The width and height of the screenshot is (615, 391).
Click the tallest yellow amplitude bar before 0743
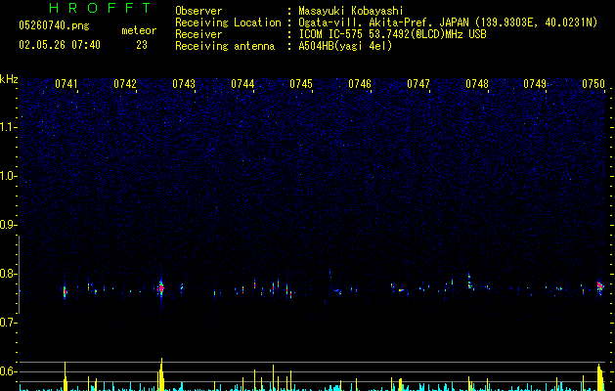[161, 374]
